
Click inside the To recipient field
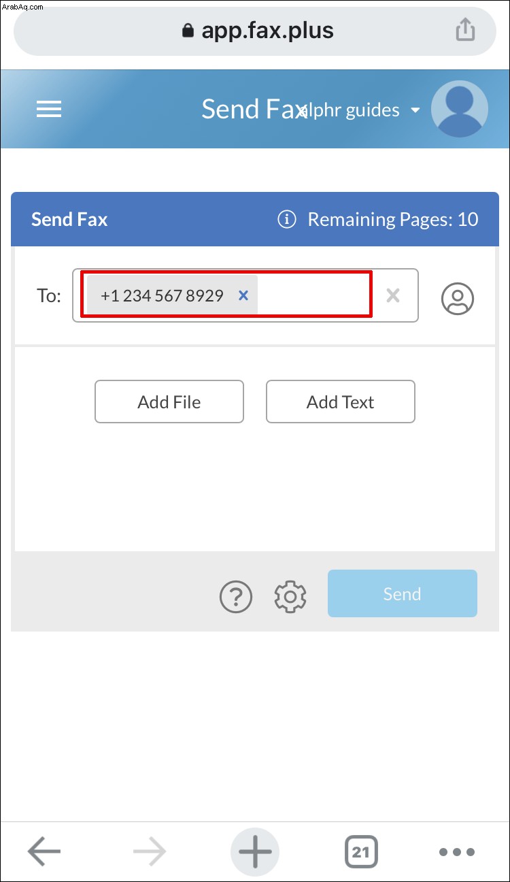(245, 295)
